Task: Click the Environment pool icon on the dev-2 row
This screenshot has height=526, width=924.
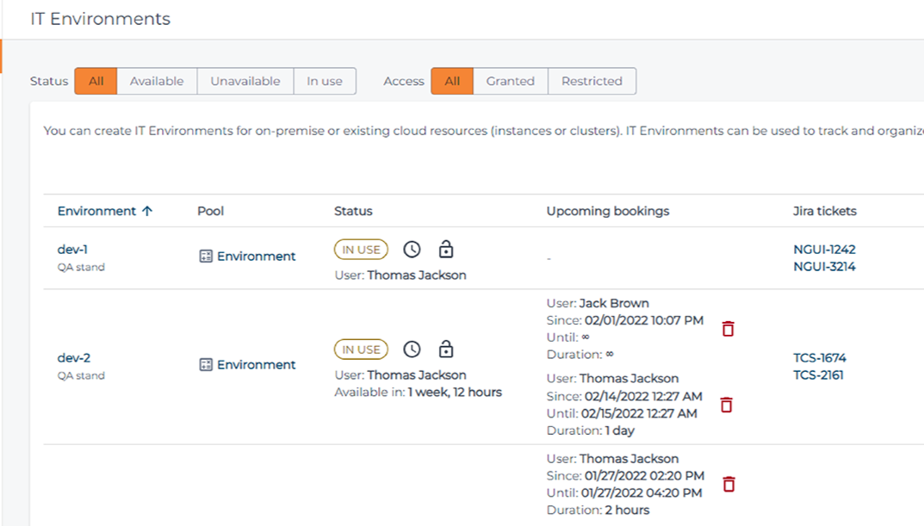Action: click(205, 364)
